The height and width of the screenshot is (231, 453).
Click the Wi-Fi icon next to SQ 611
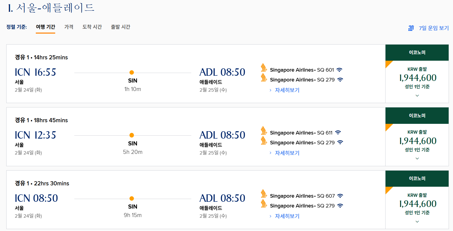338,133
